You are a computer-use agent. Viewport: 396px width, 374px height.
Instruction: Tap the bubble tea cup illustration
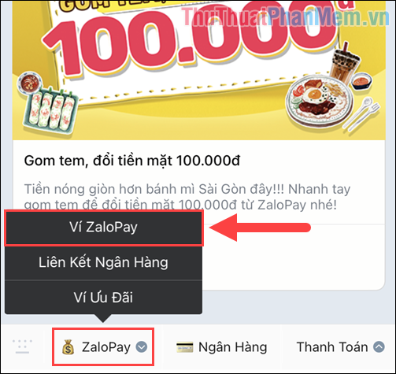coord(344,62)
